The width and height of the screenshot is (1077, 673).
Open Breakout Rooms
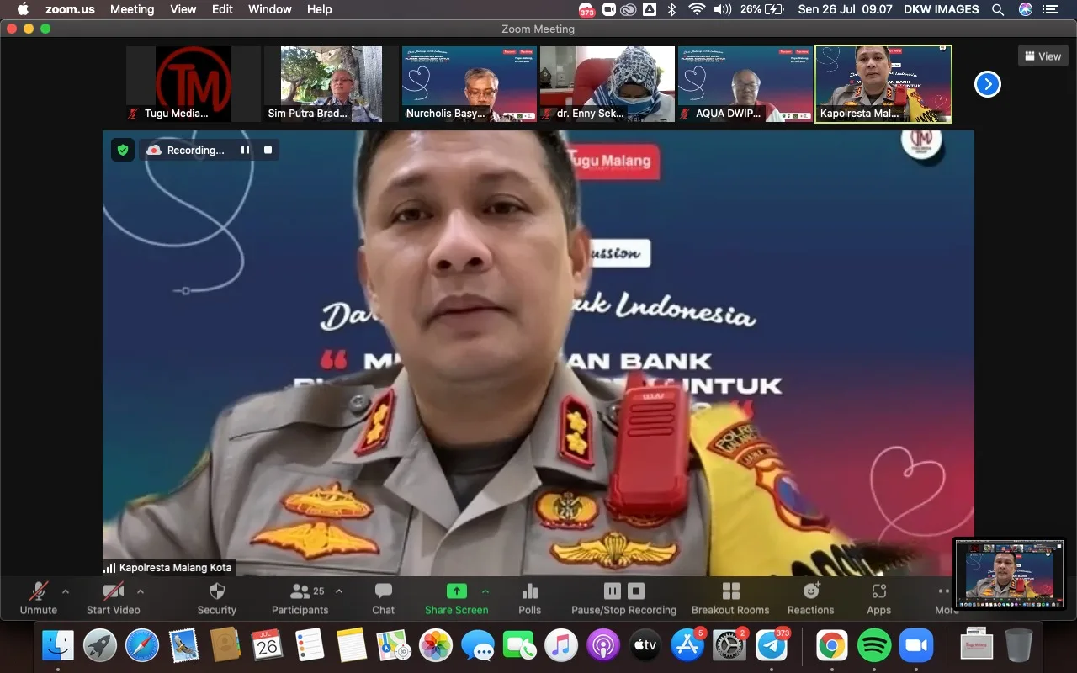[730, 598]
